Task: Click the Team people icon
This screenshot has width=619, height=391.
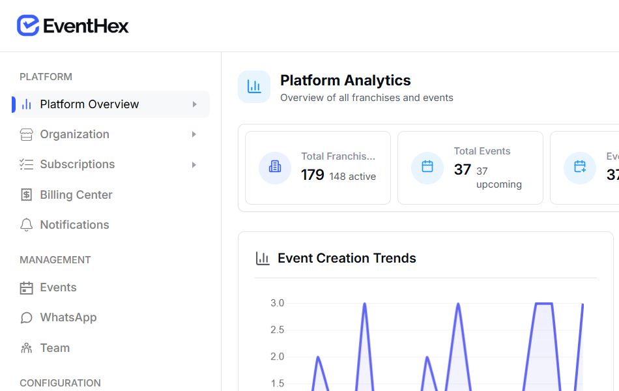Action: pos(27,348)
